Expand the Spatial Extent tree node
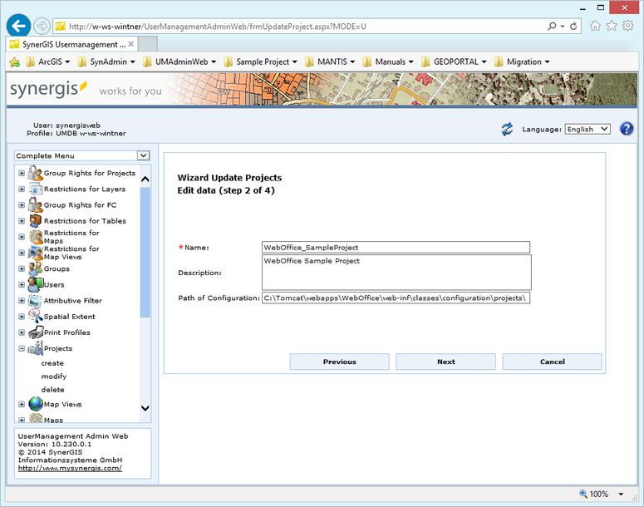 (22, 317)
